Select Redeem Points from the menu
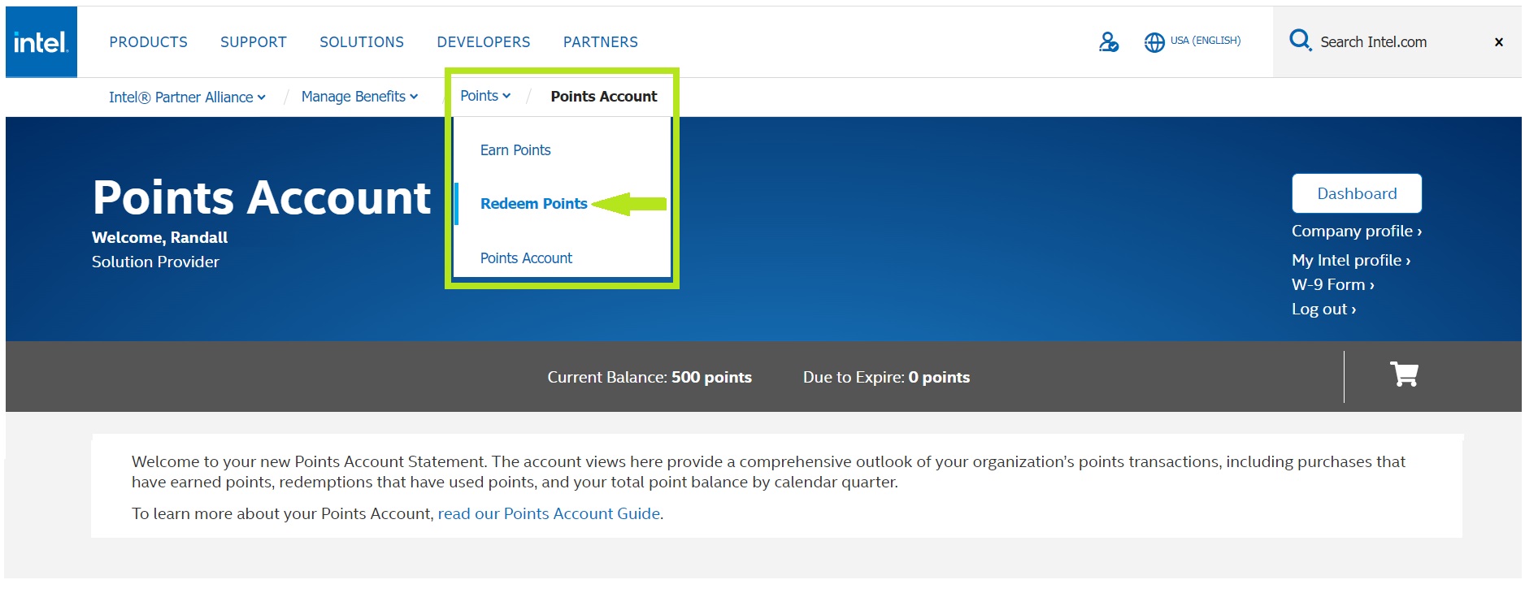1538x593 pixels. pyautogui.click(x=533, y=204)
